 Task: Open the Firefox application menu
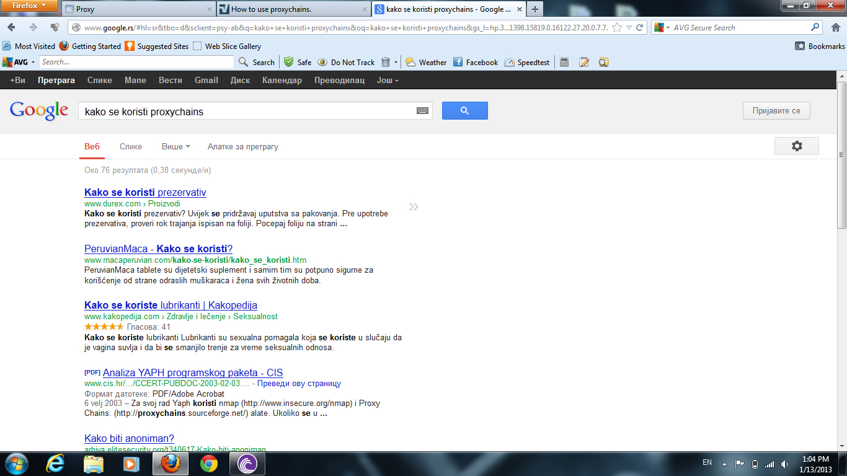point(30,6)
